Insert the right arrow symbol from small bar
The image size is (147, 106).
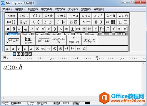[x=31, y=29]
